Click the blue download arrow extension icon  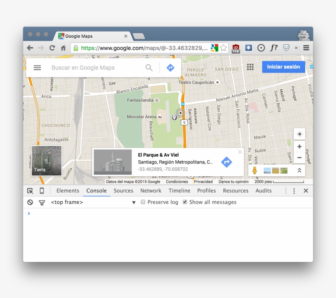(x=248, y=48)
